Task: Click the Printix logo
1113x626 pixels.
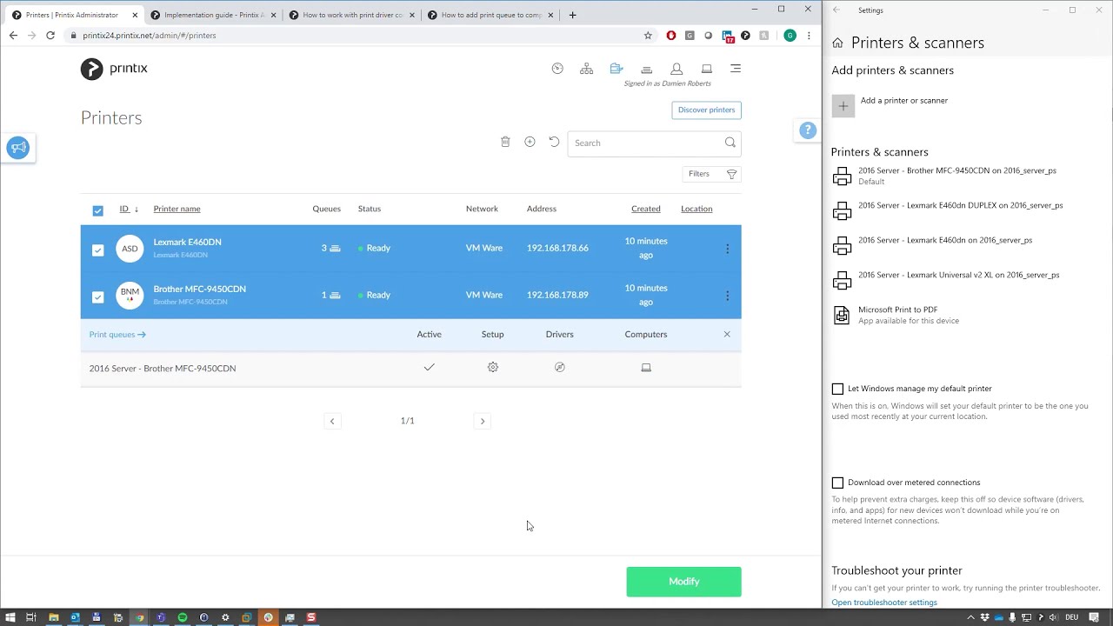Action: [x=114, y=69]
